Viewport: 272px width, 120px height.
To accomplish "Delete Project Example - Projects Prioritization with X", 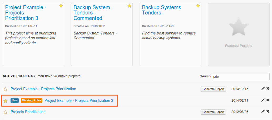I will [x=268, y=89].
